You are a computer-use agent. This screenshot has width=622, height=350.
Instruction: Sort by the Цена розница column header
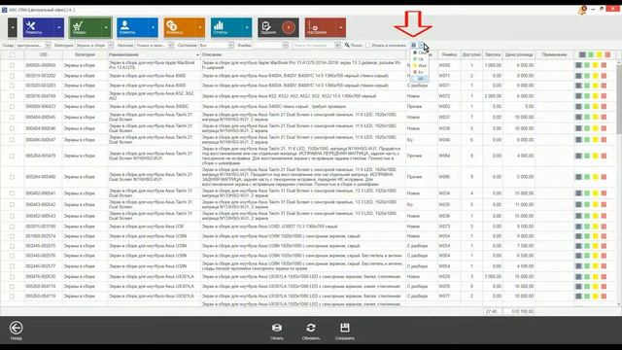pyautogui.click(x=519, y=54)
